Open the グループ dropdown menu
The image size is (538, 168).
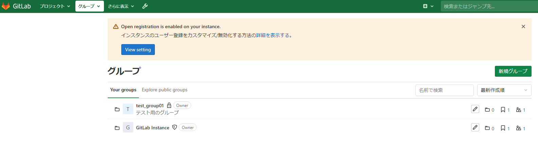[90, 6]
